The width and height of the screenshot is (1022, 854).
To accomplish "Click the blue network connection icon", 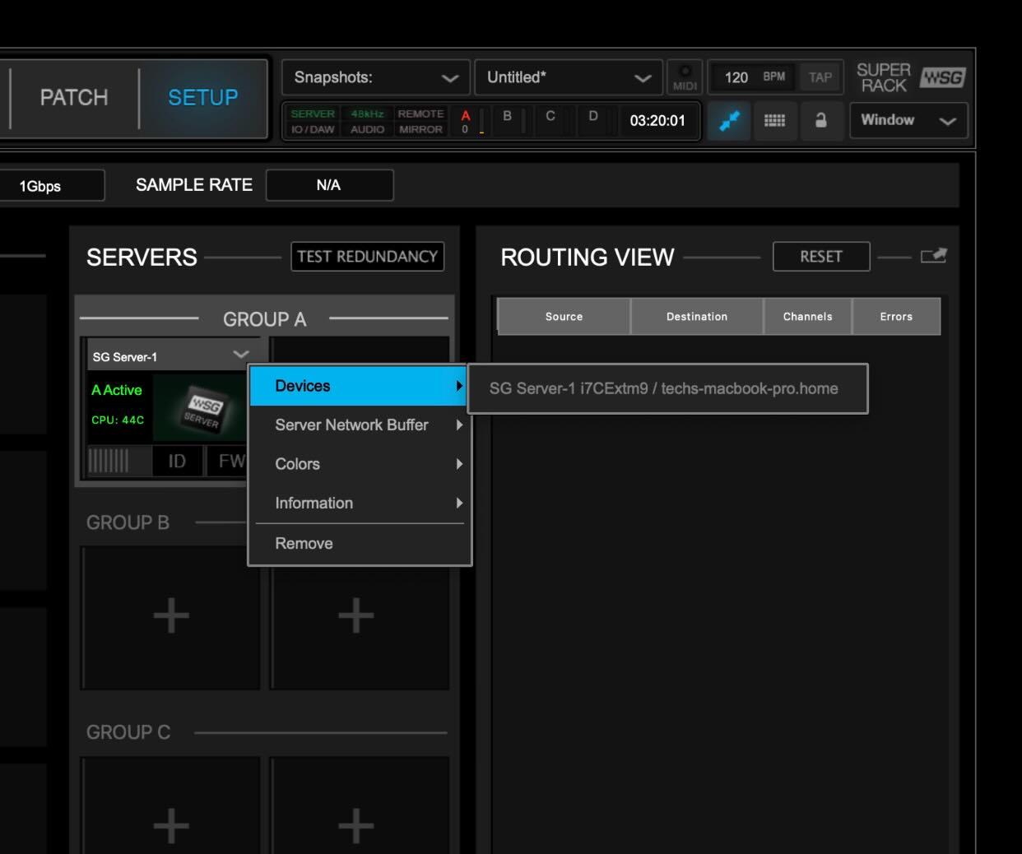I will [x=730, y=120].
